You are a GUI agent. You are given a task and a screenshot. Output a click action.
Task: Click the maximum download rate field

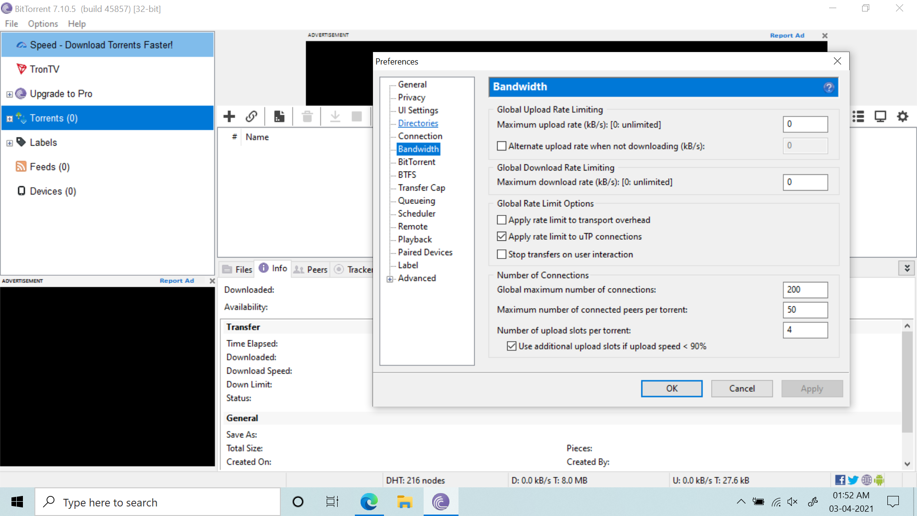tap(805, 182)
